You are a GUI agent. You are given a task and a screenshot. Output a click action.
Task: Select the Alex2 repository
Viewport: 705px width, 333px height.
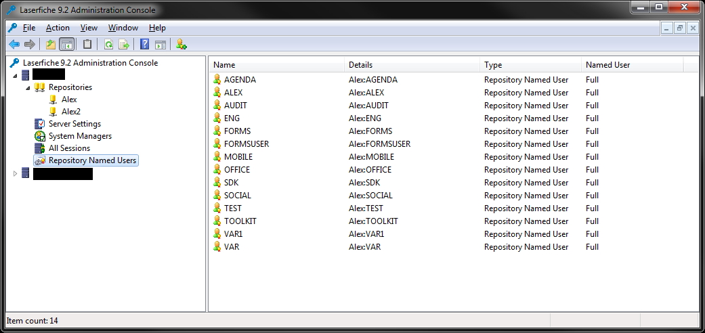(70, 112)
